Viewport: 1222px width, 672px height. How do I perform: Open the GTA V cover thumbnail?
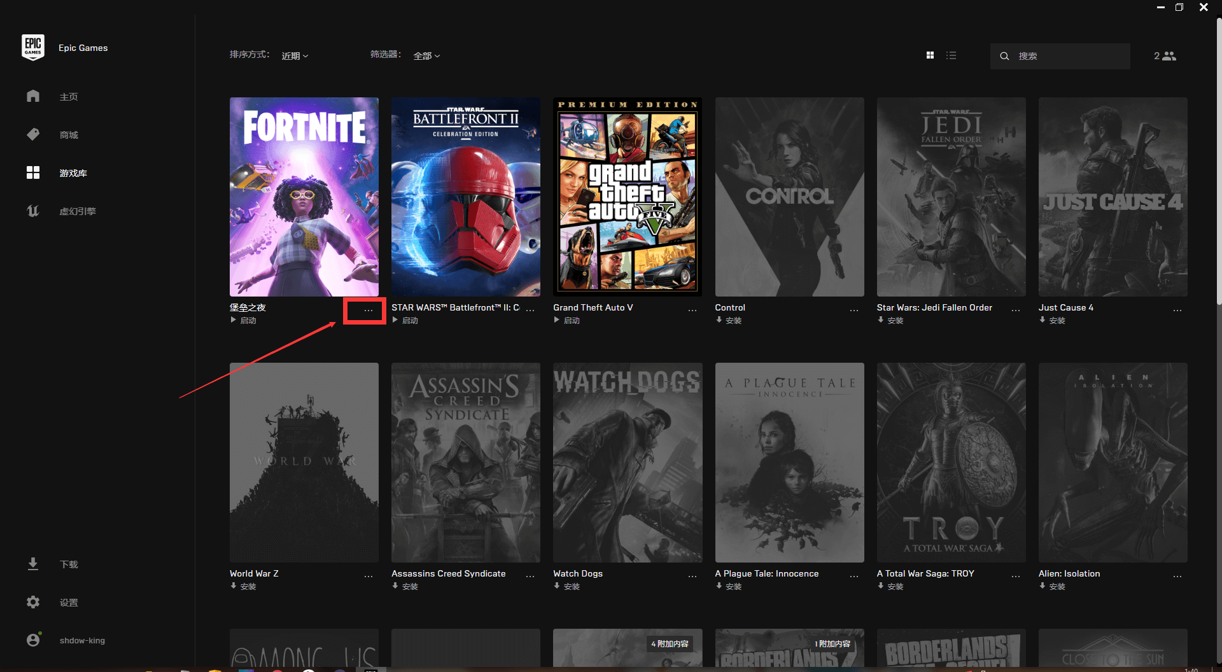(x=628, y=197)
